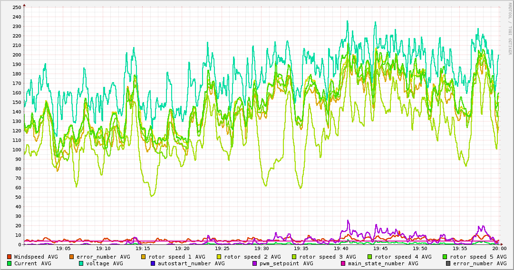Select the "19:55" time axis label
This screenshot has width=514, height=270.
[x=460, y=249]
